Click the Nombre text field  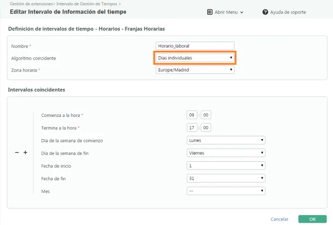point(195,46)
